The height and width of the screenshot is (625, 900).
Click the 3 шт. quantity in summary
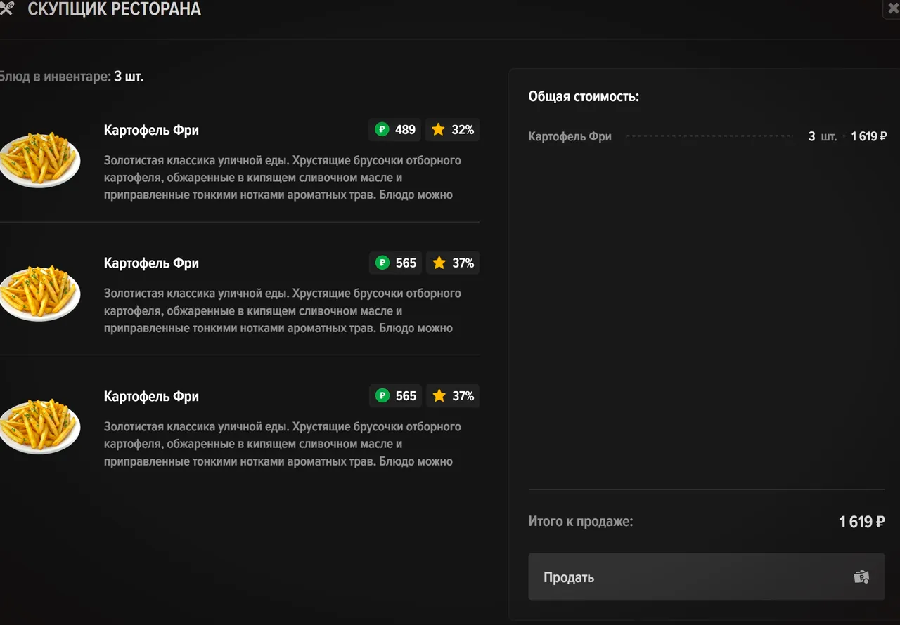tap(823, 136)
